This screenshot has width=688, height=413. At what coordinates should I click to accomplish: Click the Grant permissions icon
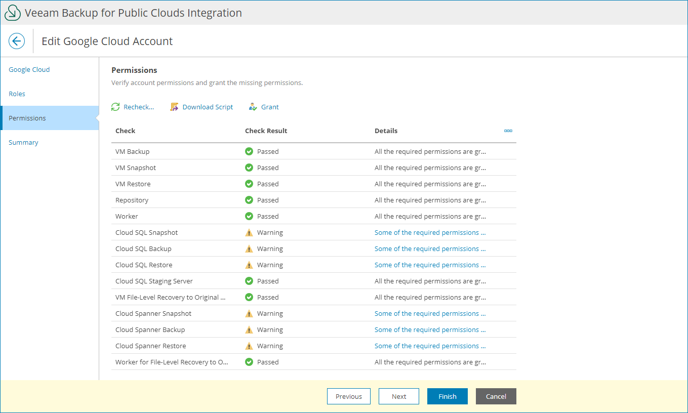click(253, 107)
